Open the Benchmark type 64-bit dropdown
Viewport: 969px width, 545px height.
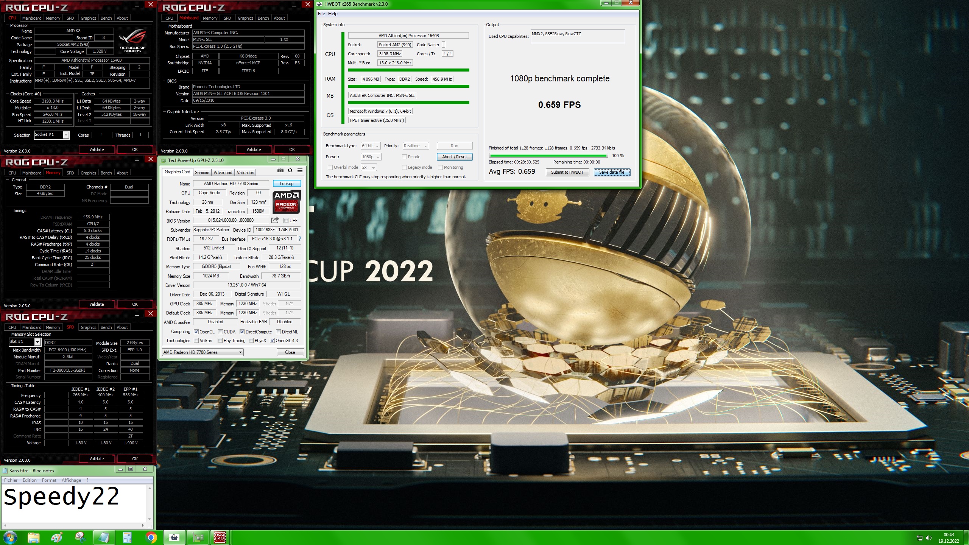370,146
